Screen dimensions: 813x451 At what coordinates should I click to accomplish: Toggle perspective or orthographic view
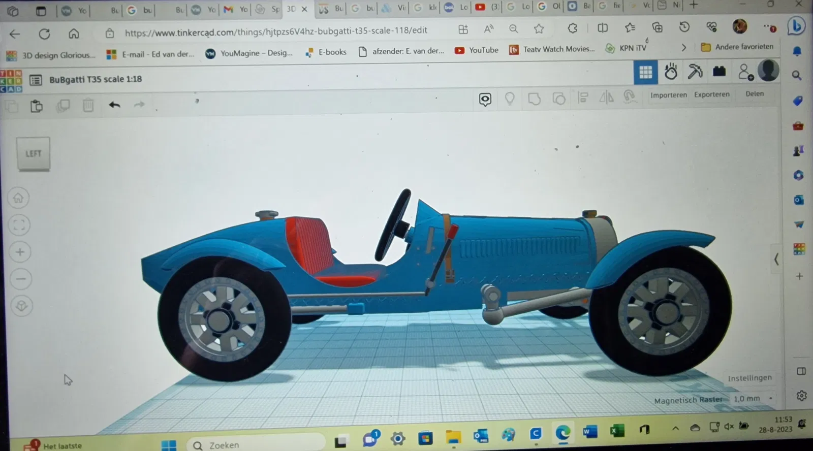point(21,306)
